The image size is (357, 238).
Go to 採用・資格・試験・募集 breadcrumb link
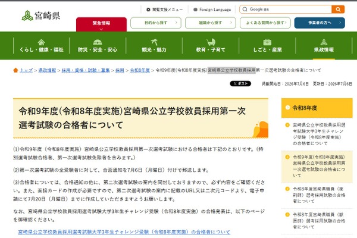coord(86,70)
